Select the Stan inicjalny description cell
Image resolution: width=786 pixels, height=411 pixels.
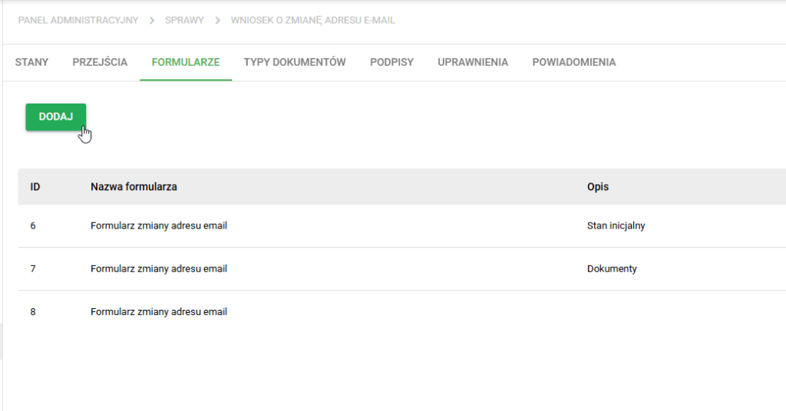pos(616,225)
